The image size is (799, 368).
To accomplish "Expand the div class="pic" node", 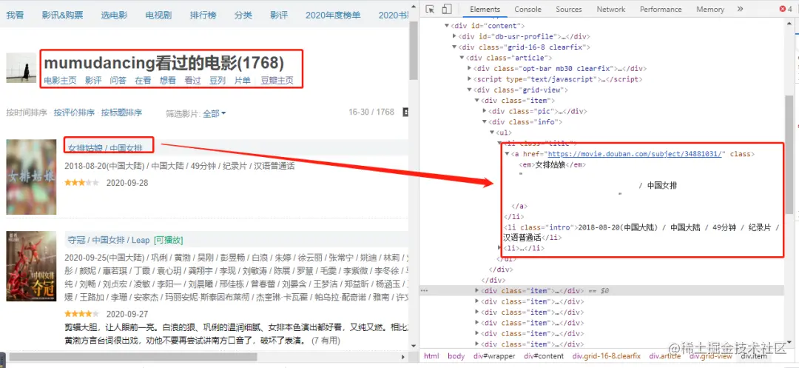I will (485, 111).
